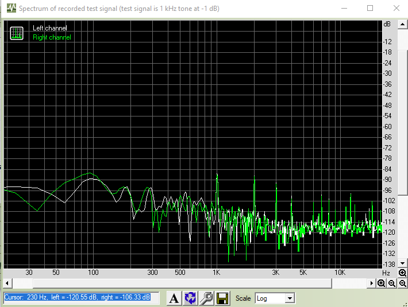This screenshot has width=408, height=307.
Task: Click the 'A' text annotation button
Action: pos(174,298)
